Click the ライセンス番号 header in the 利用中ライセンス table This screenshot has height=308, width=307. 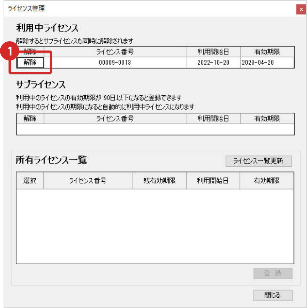pyautogui.click(x=115, y=52)
